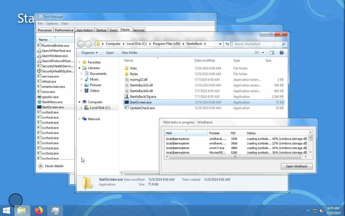The image size is (345, 216).
Task: Open the address bar history dropdown
Action: 220,44
